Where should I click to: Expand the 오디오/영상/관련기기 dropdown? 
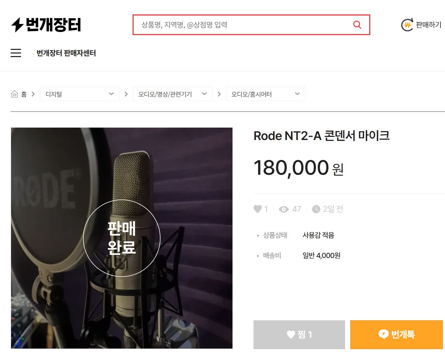pyautogui.click(x=173, y=94)
